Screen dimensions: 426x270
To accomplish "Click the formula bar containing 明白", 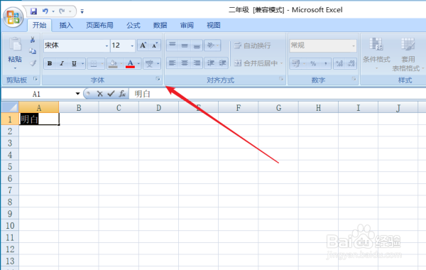I will (x=277, y=94).
